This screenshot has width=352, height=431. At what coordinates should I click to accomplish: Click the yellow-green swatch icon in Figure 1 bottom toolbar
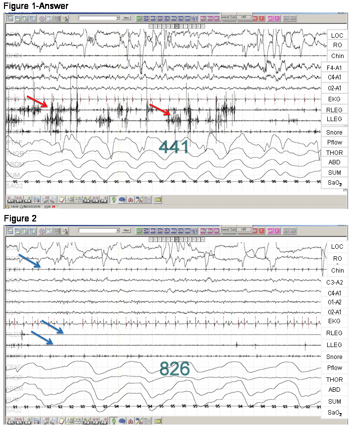[158, 199]
